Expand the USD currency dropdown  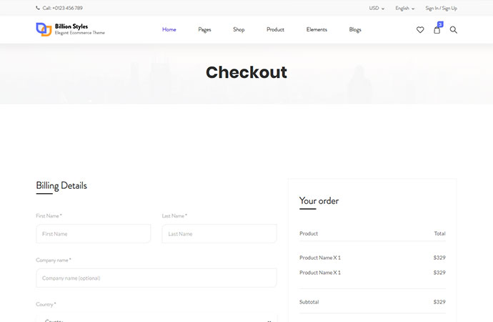(377, 9)
